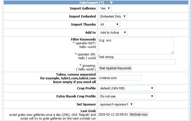This screenshot has width=192, height=121.
Task: Open the Import Galleries dropdown
Action: tap(105, 8)
